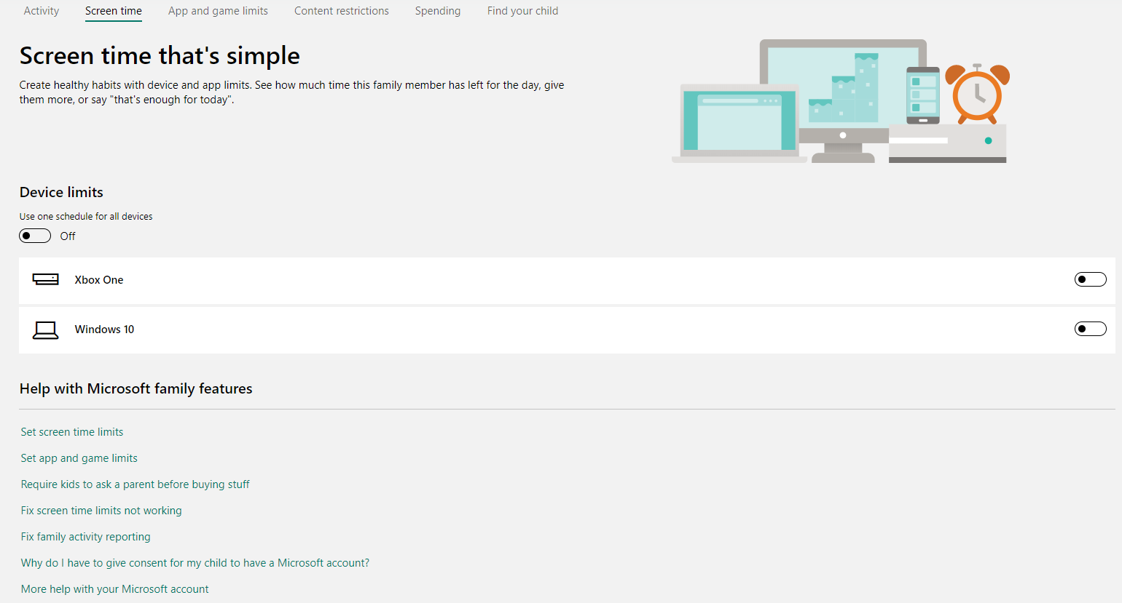Go to App and game limits tab

tap(218, 11)
